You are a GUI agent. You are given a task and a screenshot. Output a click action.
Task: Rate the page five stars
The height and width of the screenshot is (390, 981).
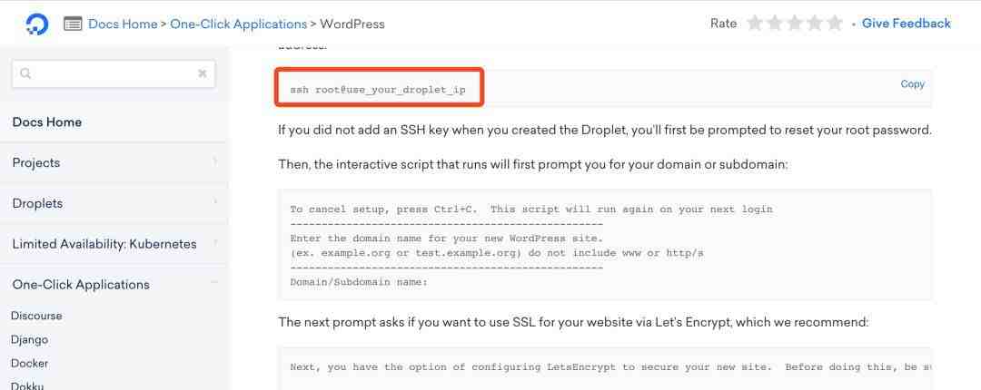[x=836, y=24]
